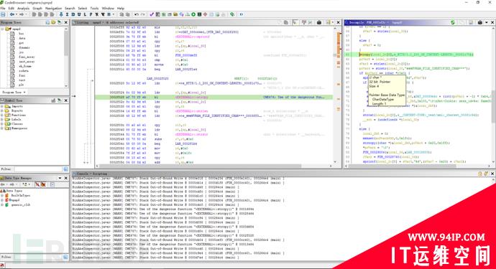Navigate forward with the right arrow icon
Viewport: 496px width, 269px height.
pos(21,14)
